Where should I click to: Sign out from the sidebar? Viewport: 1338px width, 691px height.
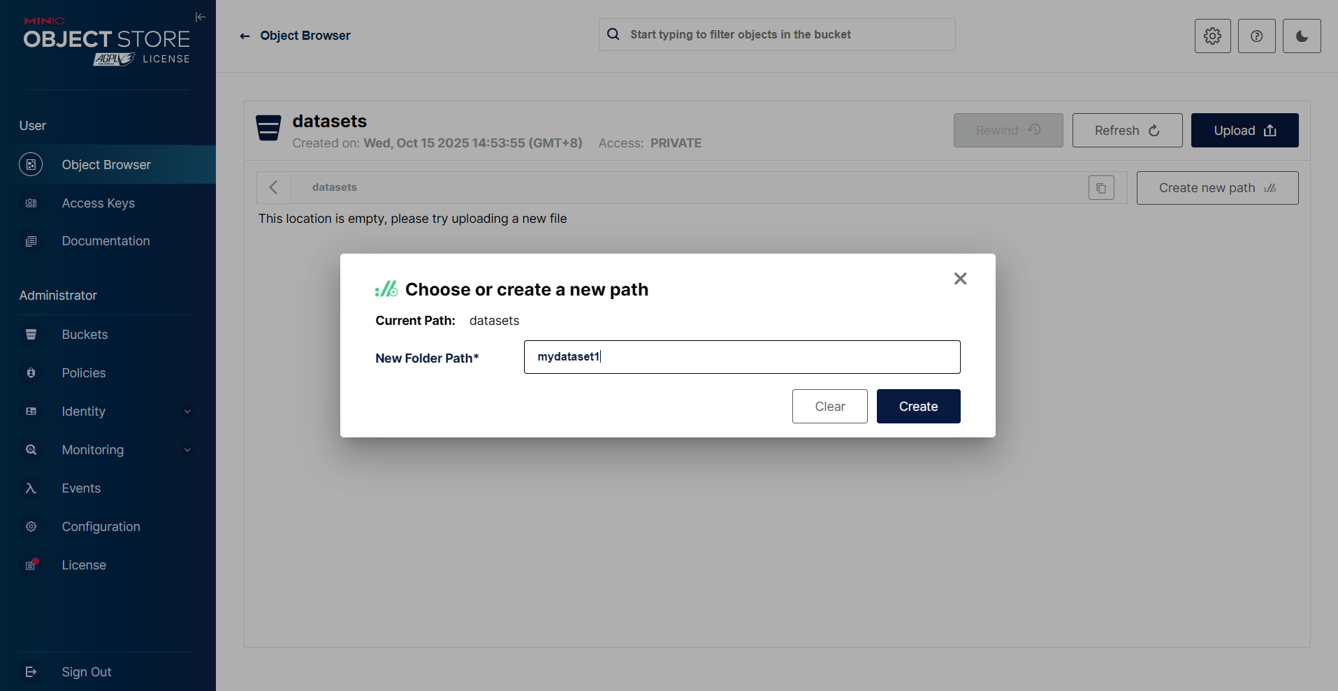click(86, 672)
